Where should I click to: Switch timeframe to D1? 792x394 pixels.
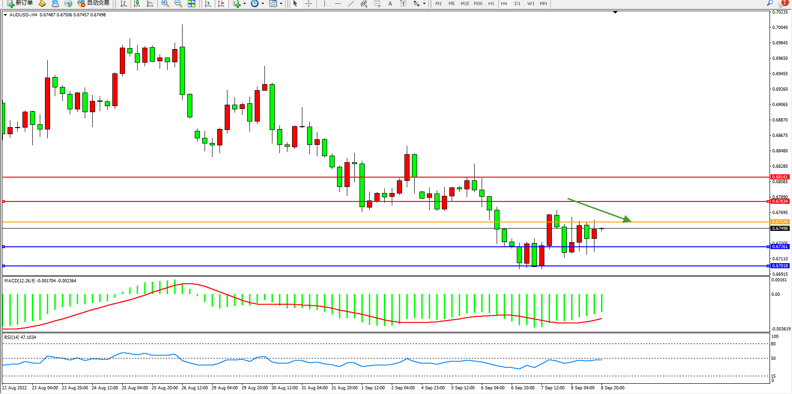click(x=517, y=4)
